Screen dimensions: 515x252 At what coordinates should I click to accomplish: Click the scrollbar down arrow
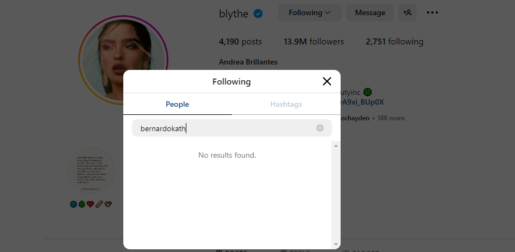pos(336,244)
